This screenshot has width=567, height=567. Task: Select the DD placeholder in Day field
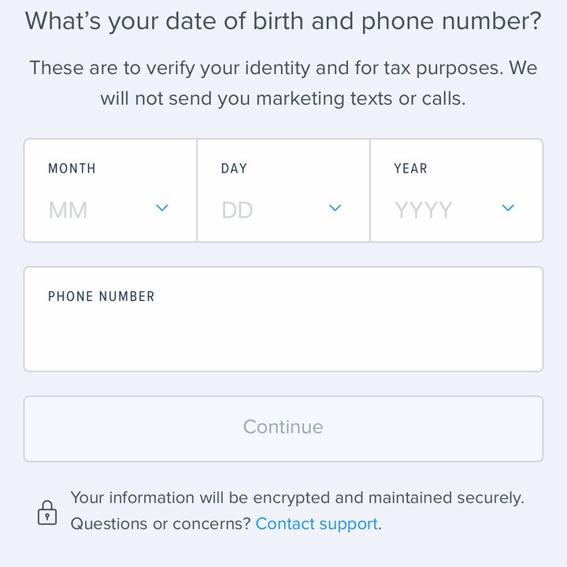pos(237,210)
